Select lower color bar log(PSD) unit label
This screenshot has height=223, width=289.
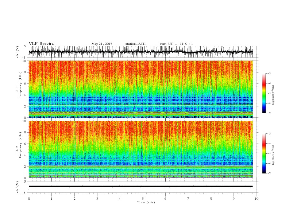tap(273, 155)
